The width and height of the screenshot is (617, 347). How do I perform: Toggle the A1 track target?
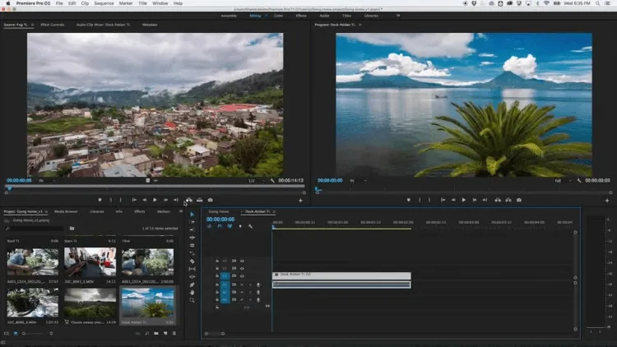(225, 285)
